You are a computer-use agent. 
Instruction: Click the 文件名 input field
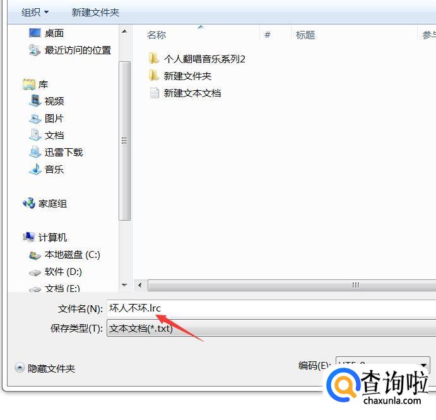pos(271,308)
